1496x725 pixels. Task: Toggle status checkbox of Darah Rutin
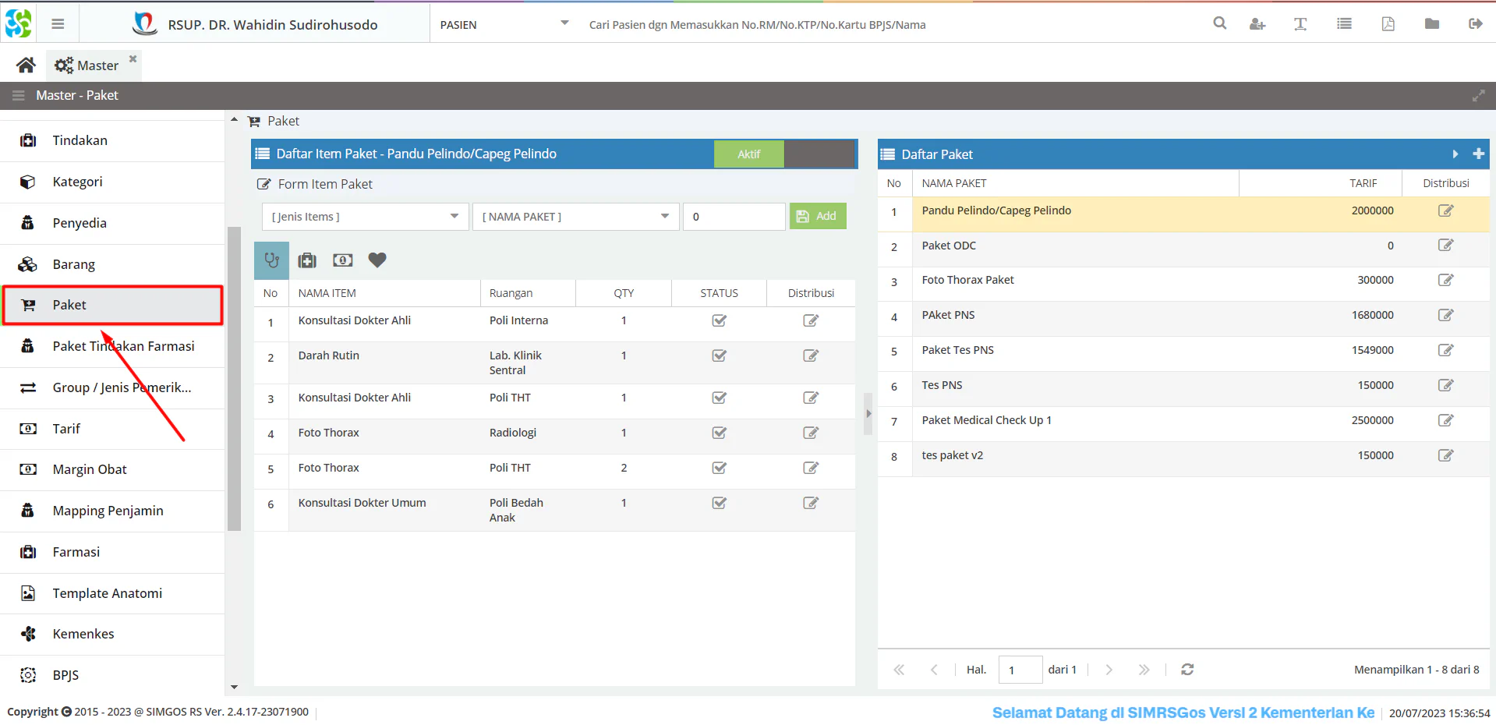coord(720,356)
